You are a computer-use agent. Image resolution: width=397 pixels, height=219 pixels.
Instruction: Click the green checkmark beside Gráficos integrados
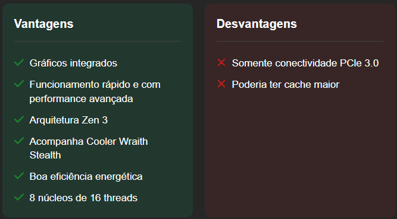[19, 62]
